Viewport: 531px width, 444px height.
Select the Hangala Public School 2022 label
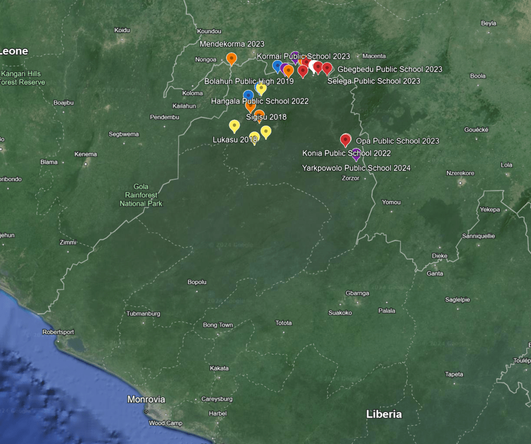[x=259, y=101]
